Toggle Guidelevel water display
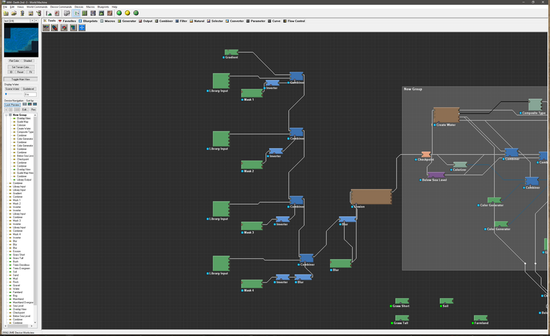 tap(28, 89)
